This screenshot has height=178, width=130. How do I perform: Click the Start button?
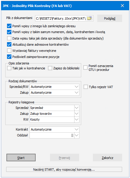tap(21, 158)
